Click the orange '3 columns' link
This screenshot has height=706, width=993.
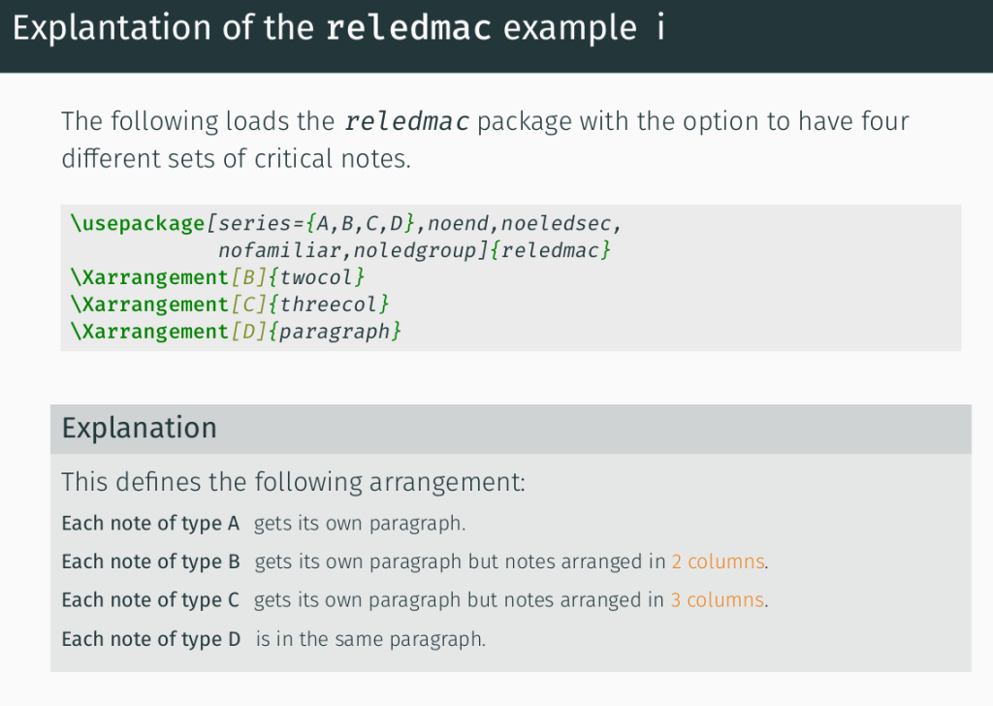coord(717,600)
